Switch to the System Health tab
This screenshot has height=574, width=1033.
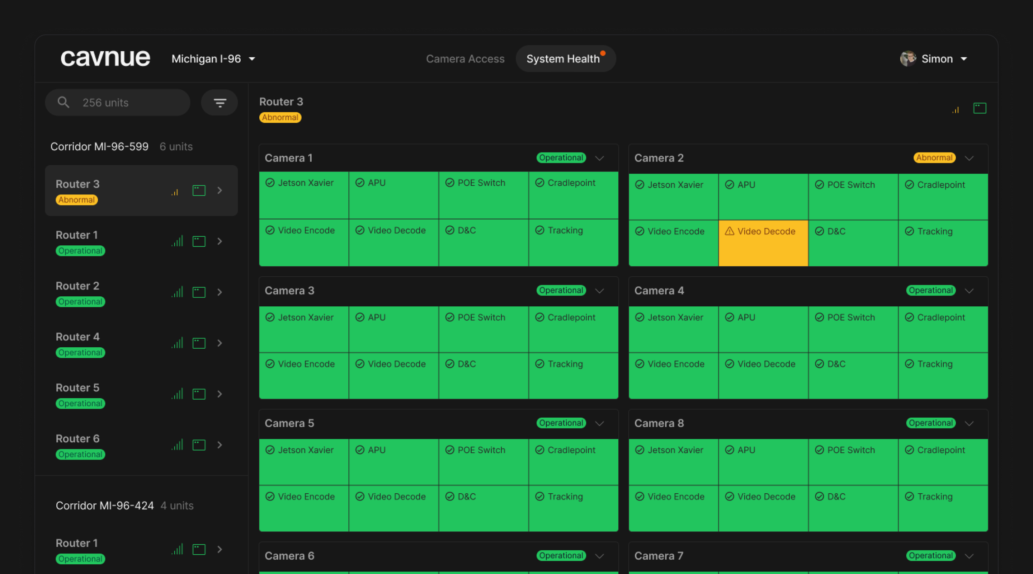(566, 58)
